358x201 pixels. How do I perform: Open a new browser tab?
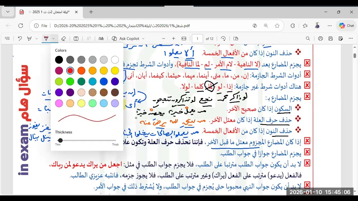[x=91, y=12]
